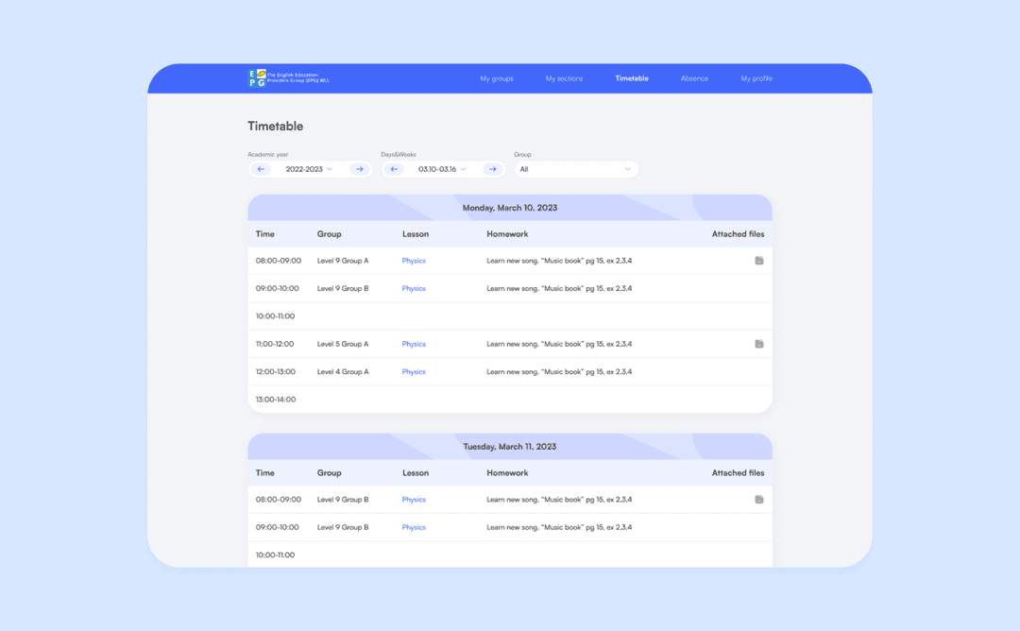Click Tuesday's Group column header
Viewport: 1020px width, 631px height.
point(330,473)
